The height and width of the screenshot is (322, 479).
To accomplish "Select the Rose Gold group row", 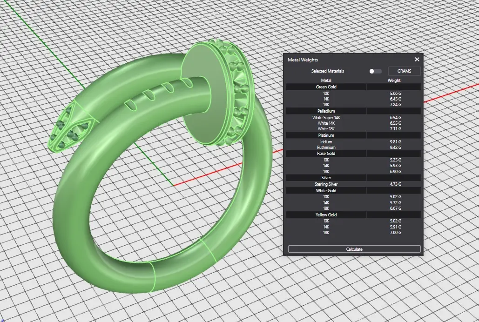I will (x=353, y=154).
